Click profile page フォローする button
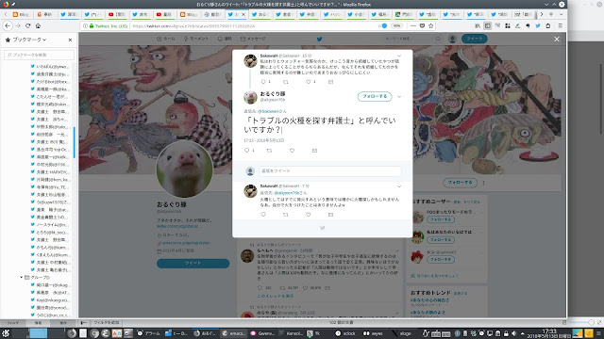 pos(460,182)
